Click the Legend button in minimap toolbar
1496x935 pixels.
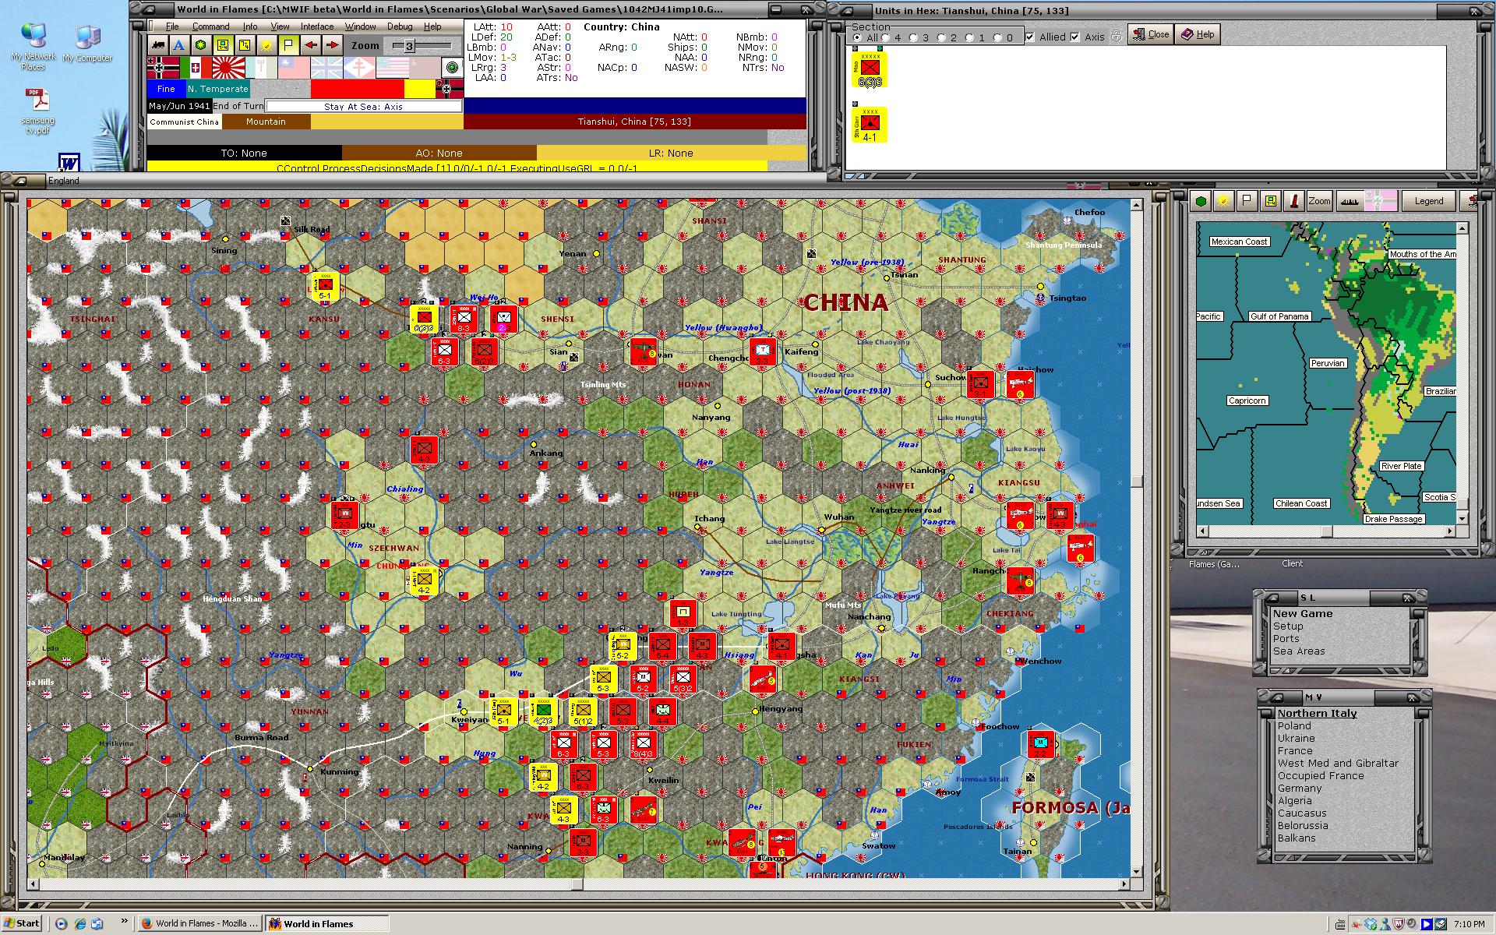point(1428,201)
